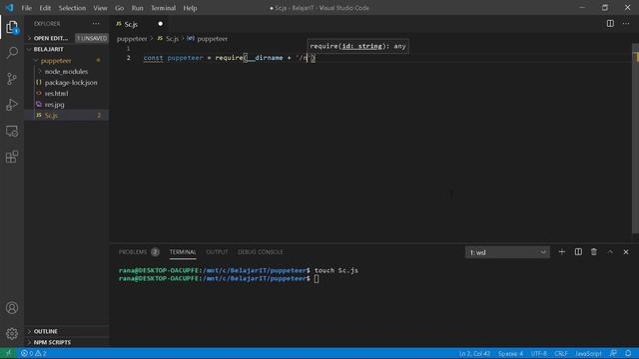Switch to the Terminal panel tab
639x359 pixels.
click(183, 252)
